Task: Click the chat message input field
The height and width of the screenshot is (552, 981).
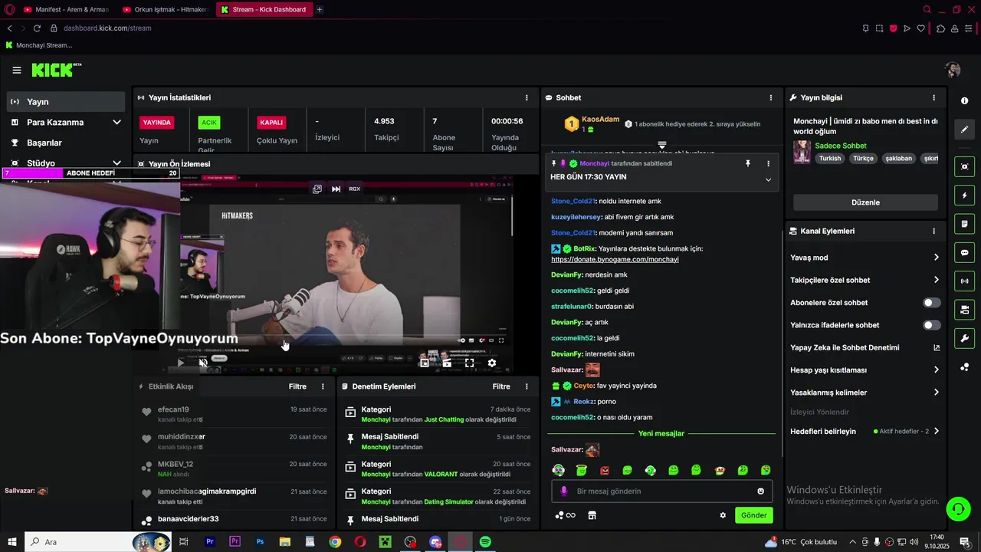Action: click(x=661, y=491)
